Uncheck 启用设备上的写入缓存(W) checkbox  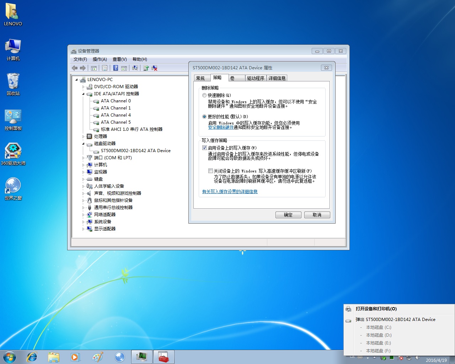tap(204, 148)
